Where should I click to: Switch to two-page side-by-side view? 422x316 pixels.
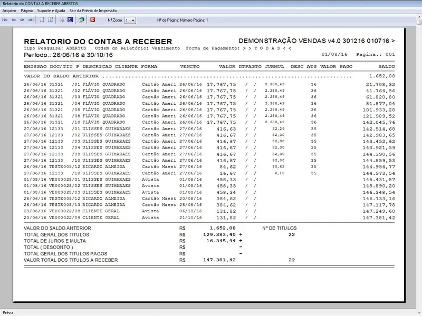(51, 20)
